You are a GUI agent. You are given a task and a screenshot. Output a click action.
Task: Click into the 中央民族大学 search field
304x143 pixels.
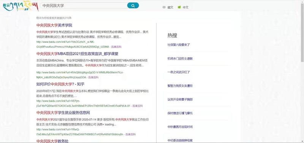tap(84, 6)
